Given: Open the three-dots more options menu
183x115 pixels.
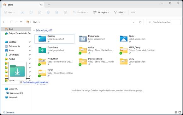Looking at the screenshot, I should (x=133, y=12).
